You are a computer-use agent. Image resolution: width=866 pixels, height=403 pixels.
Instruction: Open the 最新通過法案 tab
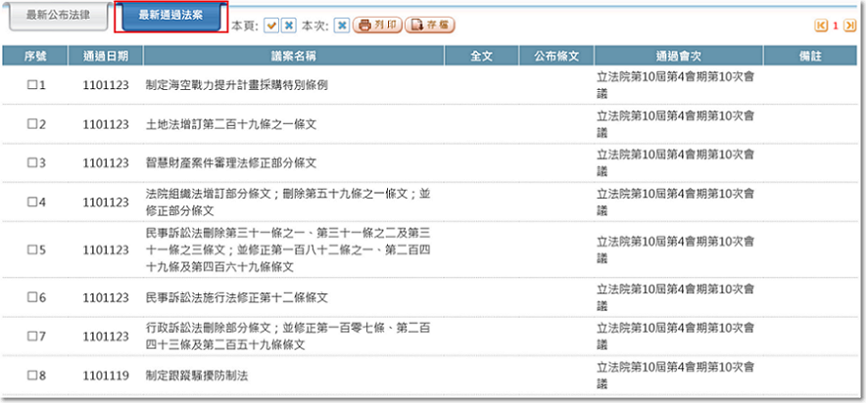(x=171, y=17)
